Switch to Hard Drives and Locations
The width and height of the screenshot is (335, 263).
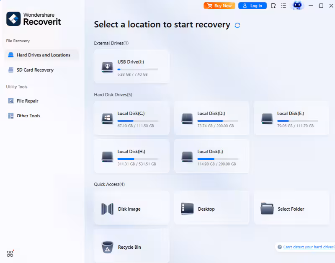(39, 55)
